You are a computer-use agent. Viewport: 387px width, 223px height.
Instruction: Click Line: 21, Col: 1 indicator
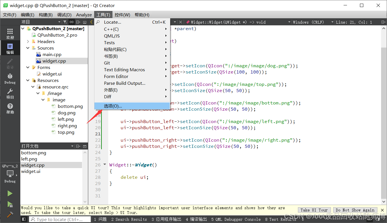(x=354, y=22)
